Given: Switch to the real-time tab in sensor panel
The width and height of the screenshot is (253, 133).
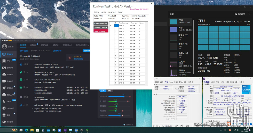Looking at the screenshot, I should coord(103,91).
